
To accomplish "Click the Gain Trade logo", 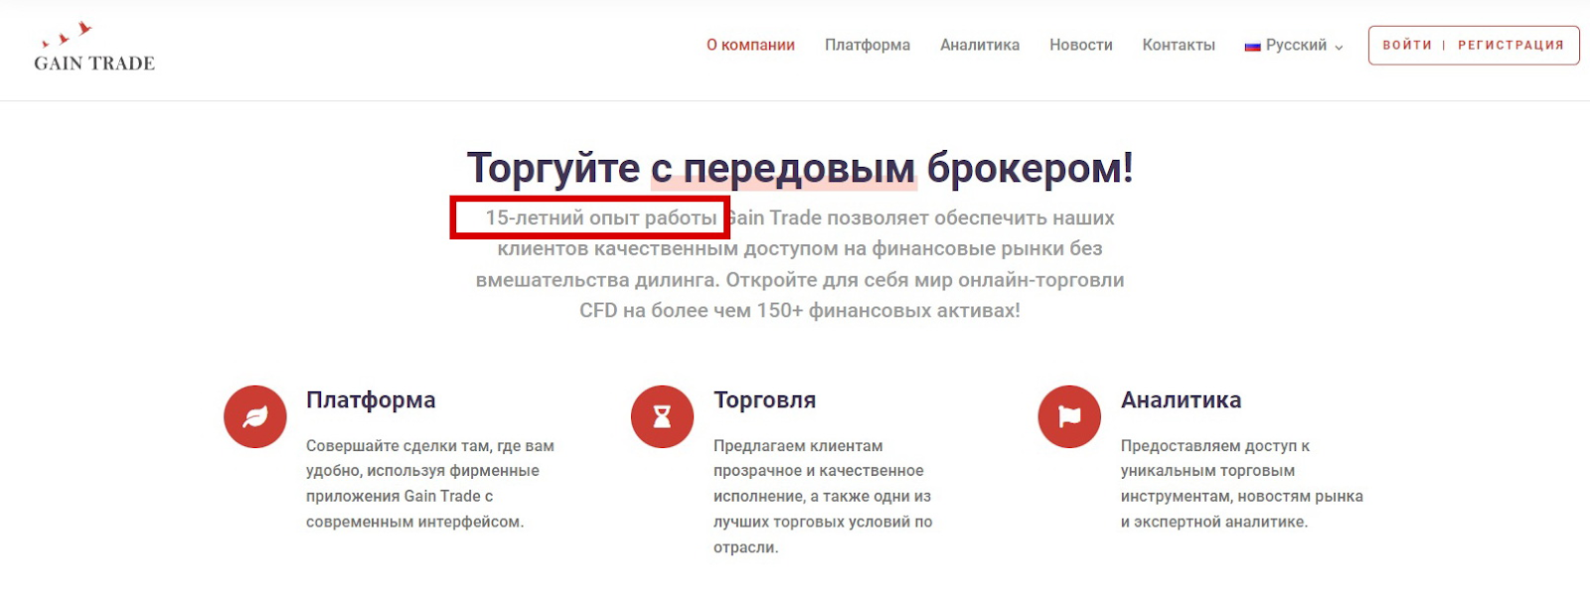I will (94, 48).
